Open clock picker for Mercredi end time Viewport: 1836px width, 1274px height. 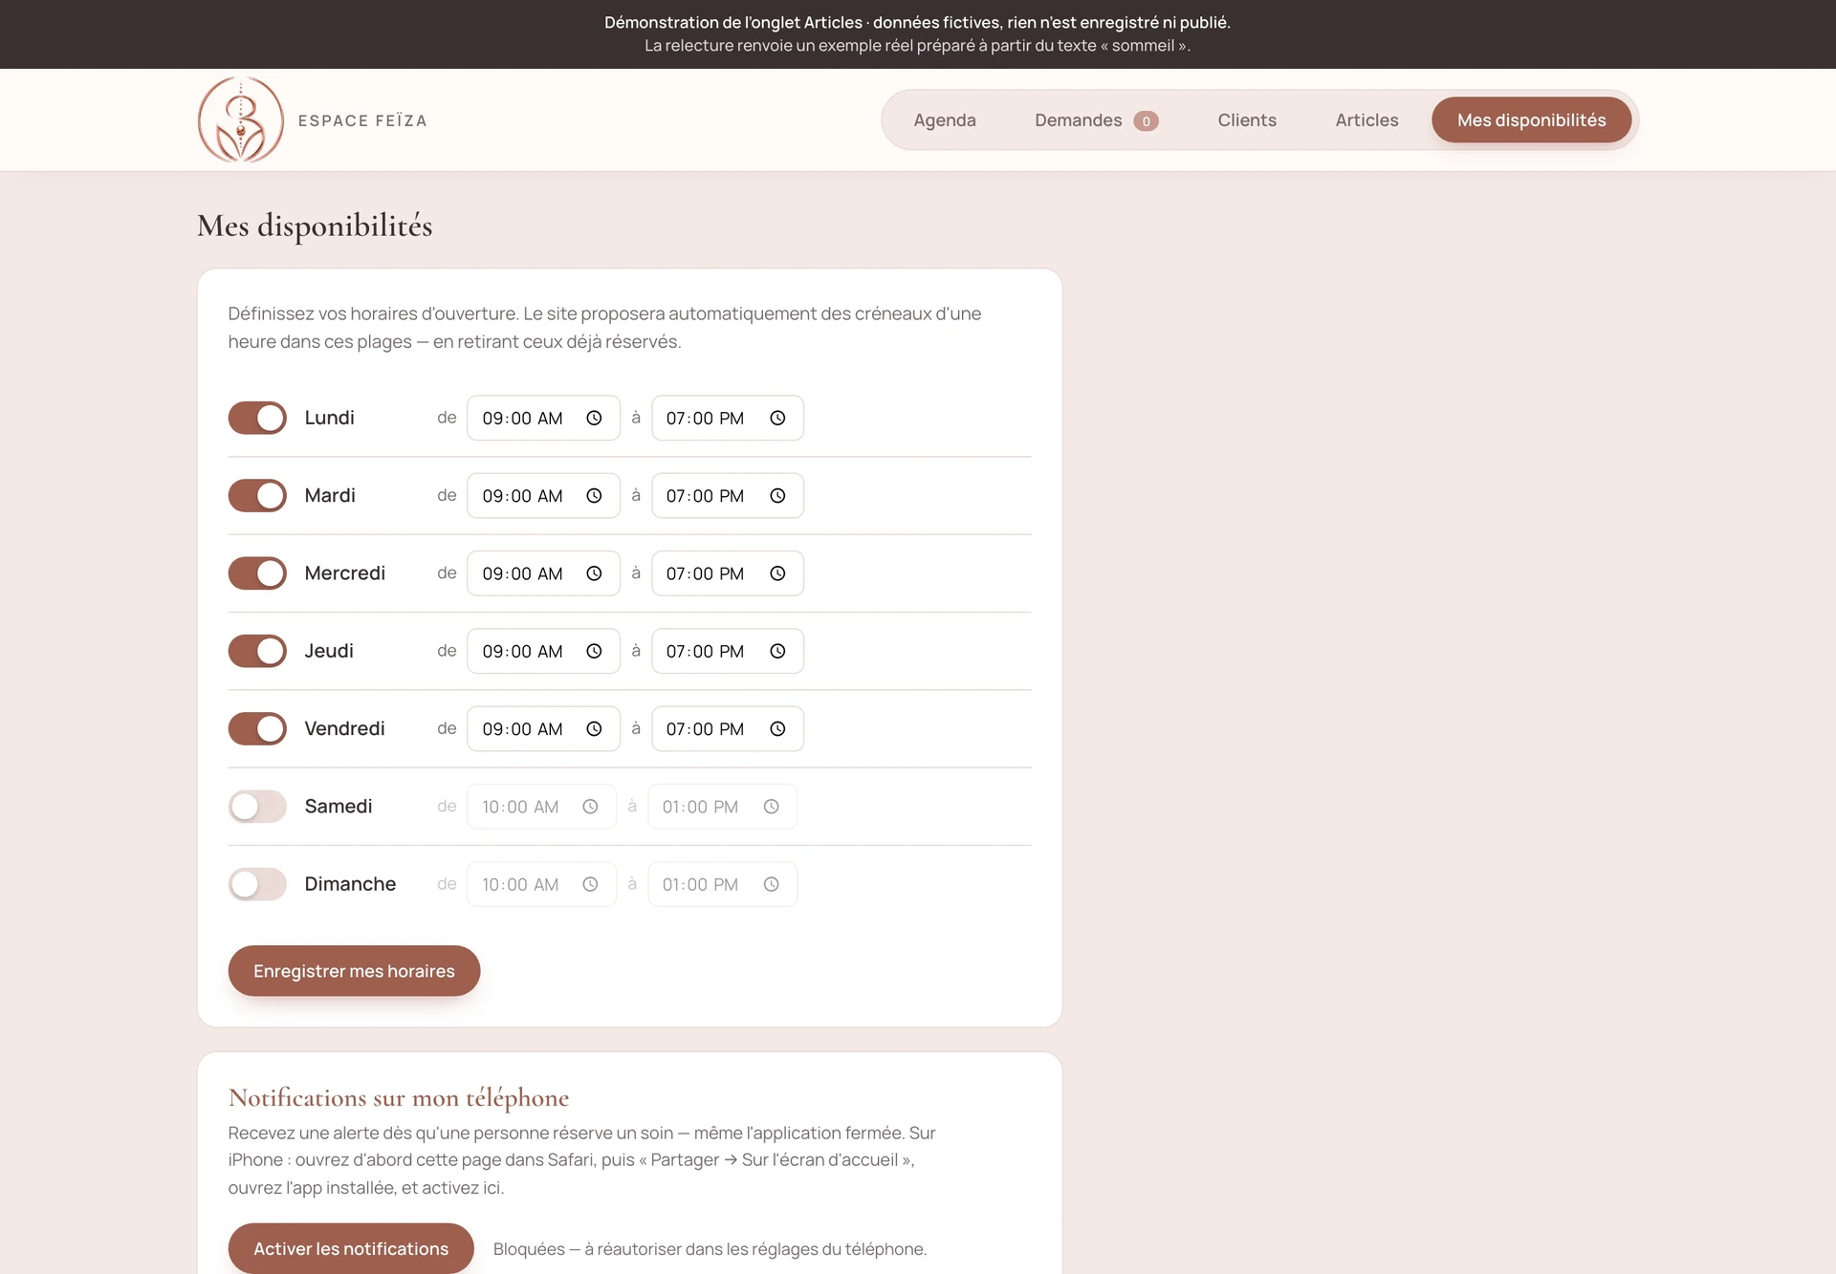[777, 573]
